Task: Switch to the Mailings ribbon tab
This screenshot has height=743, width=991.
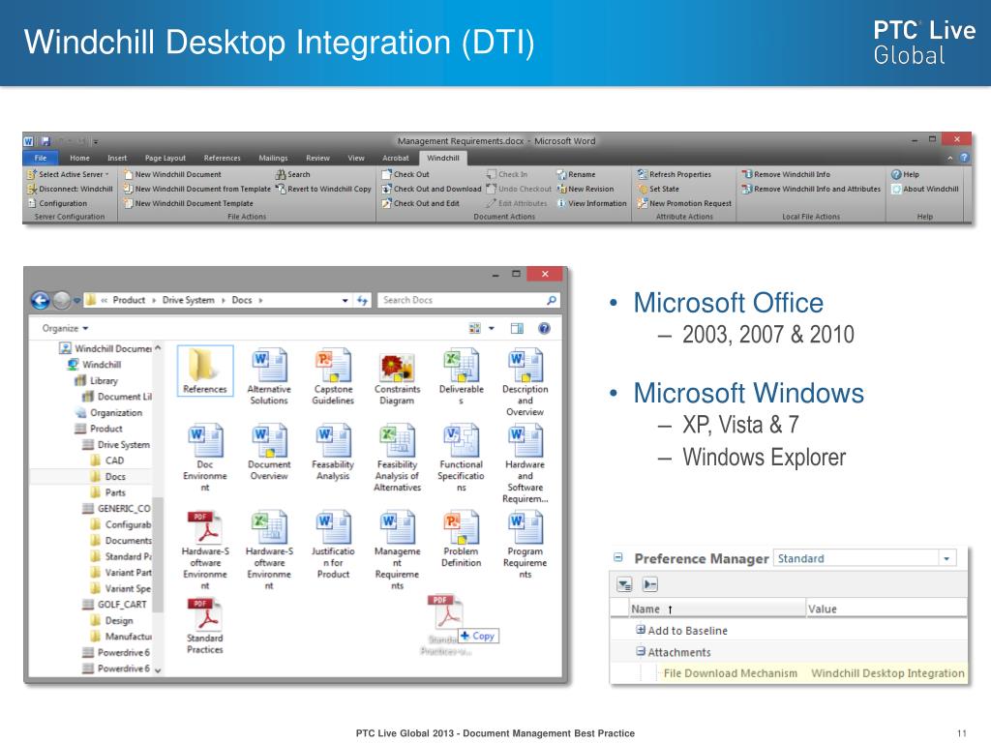Action: (x=273, y=158)
